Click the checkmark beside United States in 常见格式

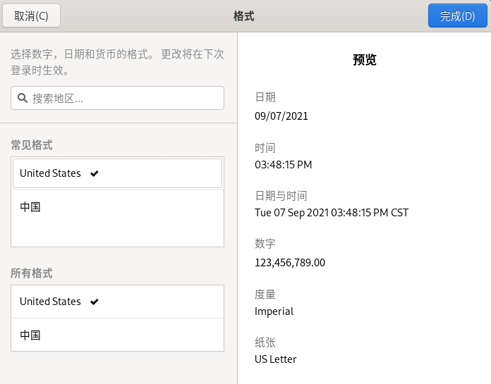coord(95,173)
